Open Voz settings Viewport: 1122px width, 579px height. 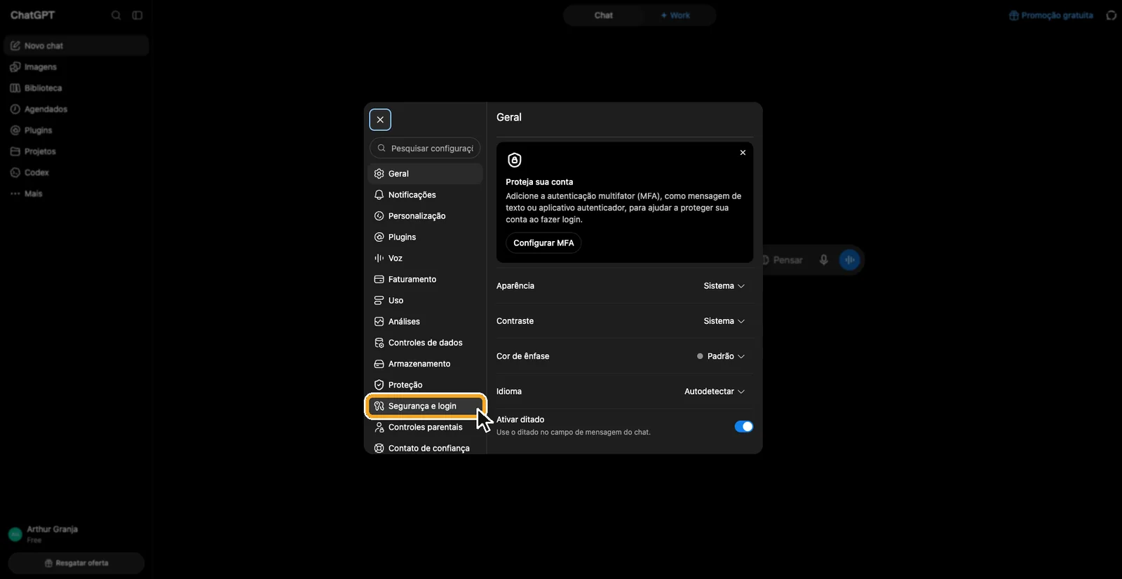pos(425,258)
